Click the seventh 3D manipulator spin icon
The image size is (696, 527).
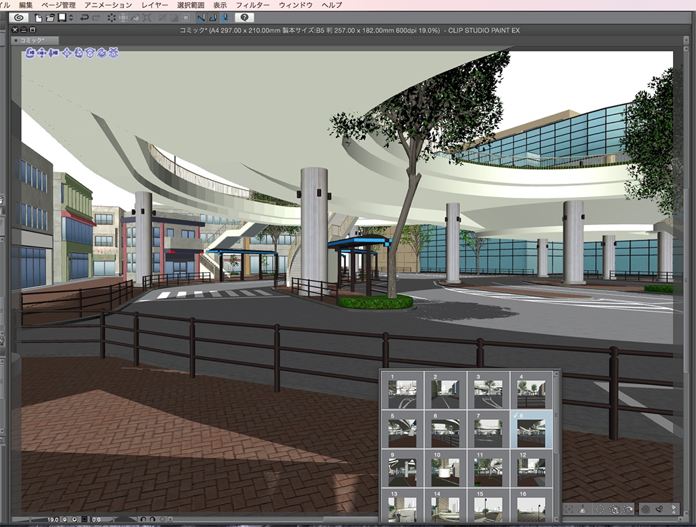click(102, 54)
